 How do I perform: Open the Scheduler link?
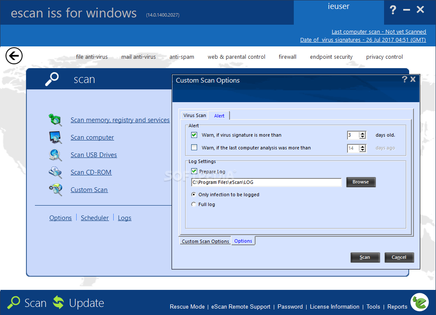(95, 218)
